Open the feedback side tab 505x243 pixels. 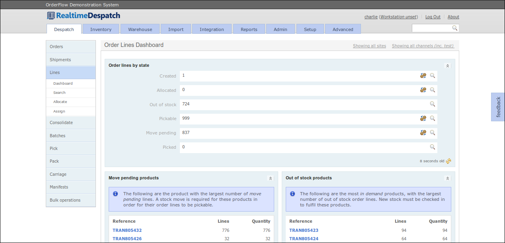pyautogui.click(x=498, y=107)
